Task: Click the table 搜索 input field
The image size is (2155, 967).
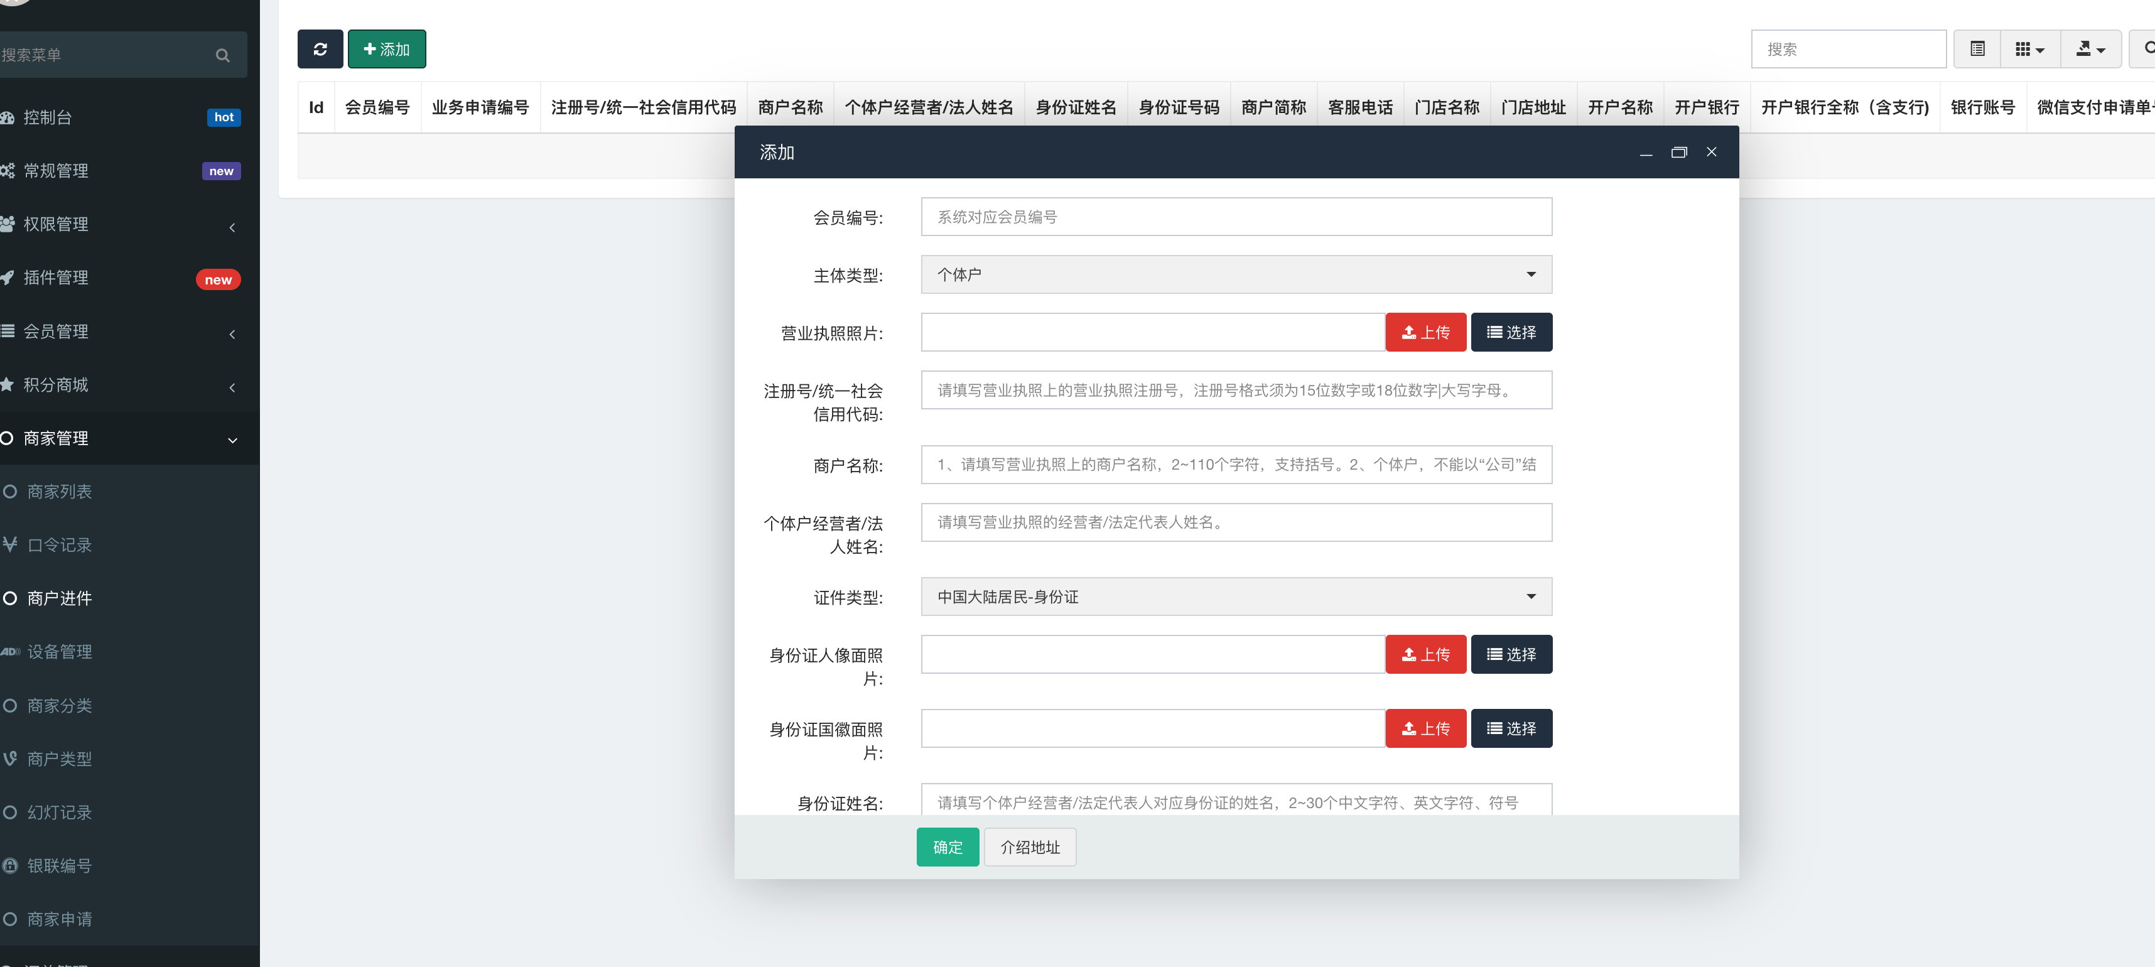Action: pyautogui.click(x=1848, y=50)
